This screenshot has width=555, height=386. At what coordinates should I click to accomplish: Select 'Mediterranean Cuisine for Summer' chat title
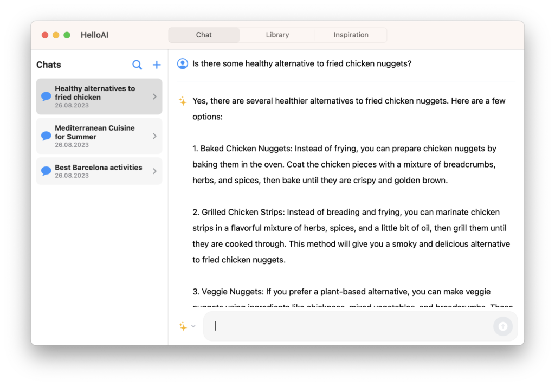pyautogui.click(x=94, y=132)
